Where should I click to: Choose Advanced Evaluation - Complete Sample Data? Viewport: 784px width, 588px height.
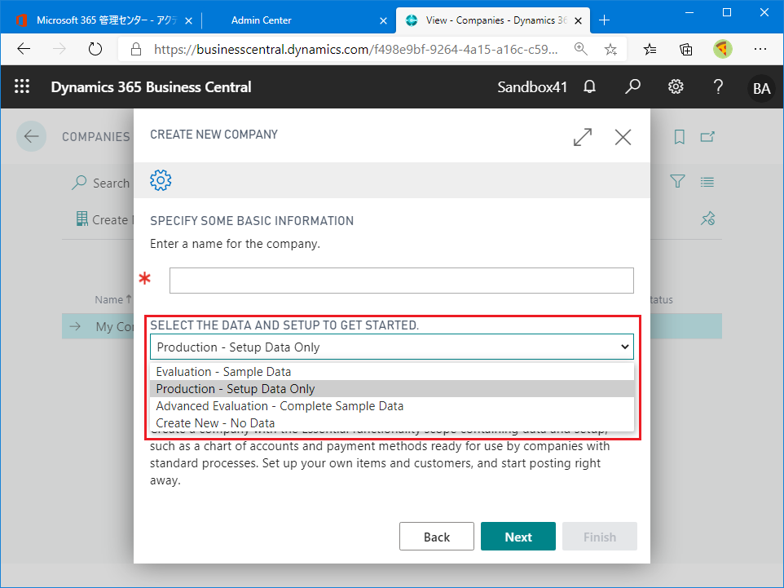(392, 406)
